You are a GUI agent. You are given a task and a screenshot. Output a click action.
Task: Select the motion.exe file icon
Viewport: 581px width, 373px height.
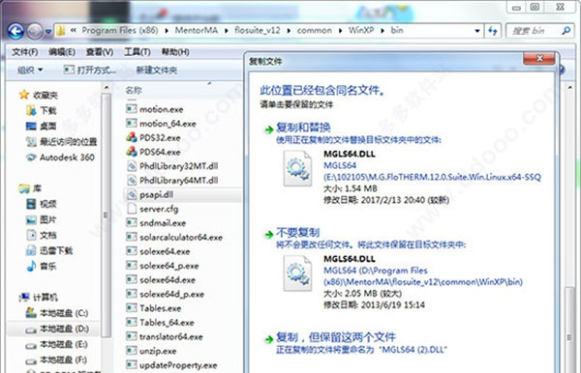point(132,109)
